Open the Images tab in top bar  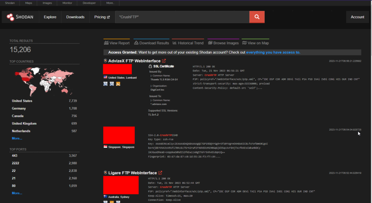47,3
